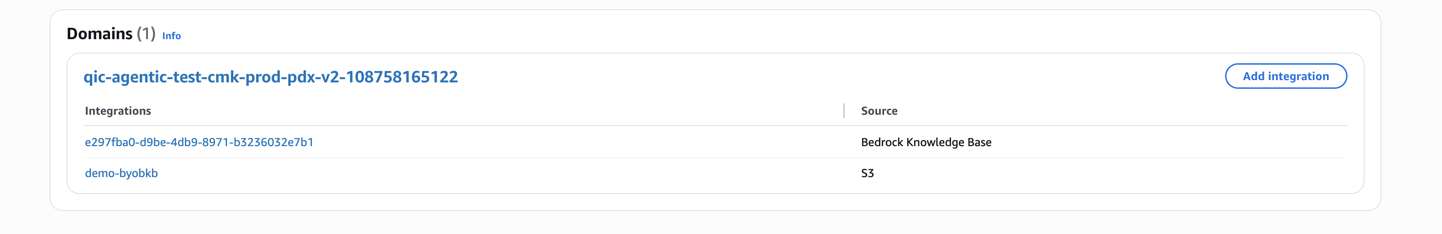Select the table row containing e297fba0 integration
The image size is (1442, 234).
(x=560, y=142)
